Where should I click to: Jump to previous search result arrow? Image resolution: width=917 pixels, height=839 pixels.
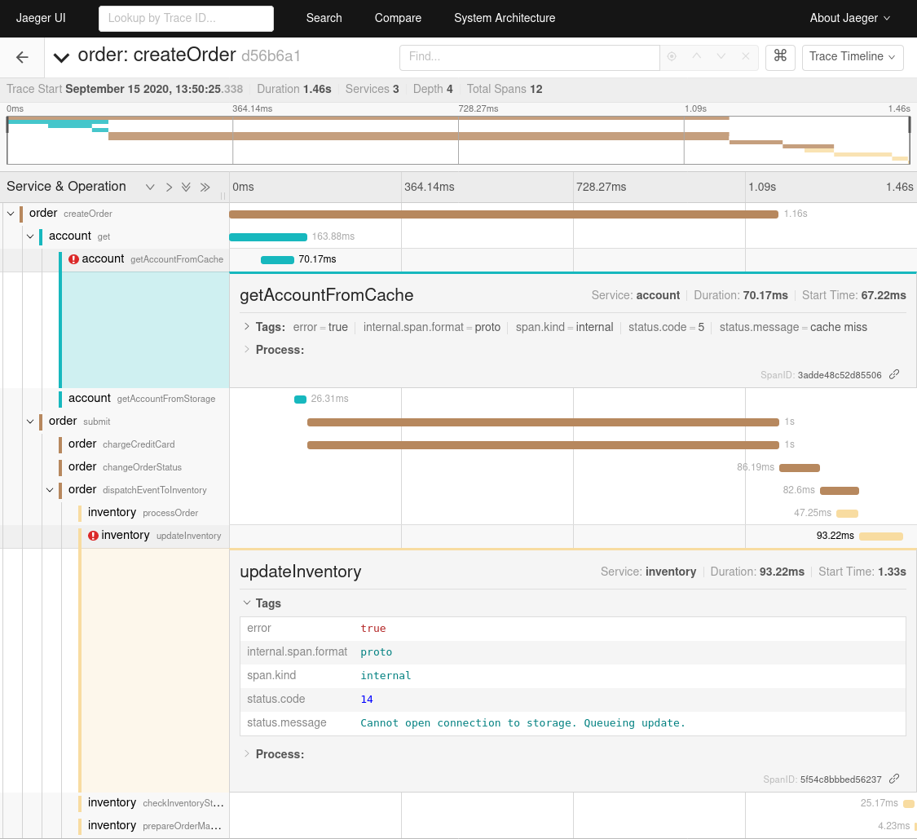click(x=697, y=56)
